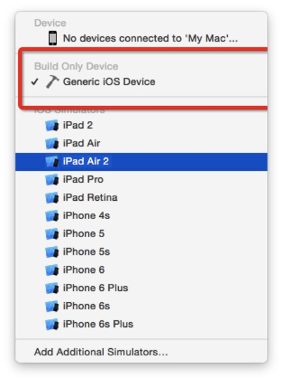Screen dimensions: 283x382
Task: Click the simulator icon beside iPhone 6 Plus
Action: pyautogui.click(x=52, y=288)
